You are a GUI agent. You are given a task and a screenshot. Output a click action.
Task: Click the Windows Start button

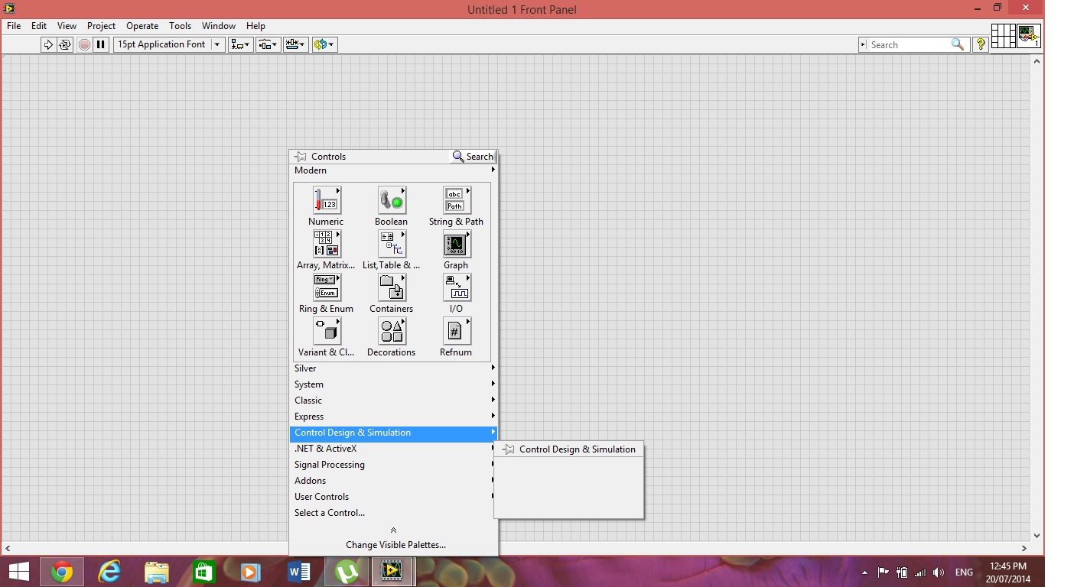pyautogui.click(x=18, y=572)
